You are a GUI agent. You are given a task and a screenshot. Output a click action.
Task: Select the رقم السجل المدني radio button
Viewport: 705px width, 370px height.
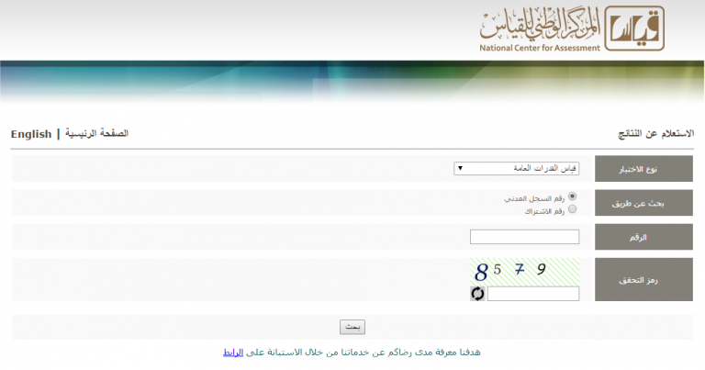[573, 196]
